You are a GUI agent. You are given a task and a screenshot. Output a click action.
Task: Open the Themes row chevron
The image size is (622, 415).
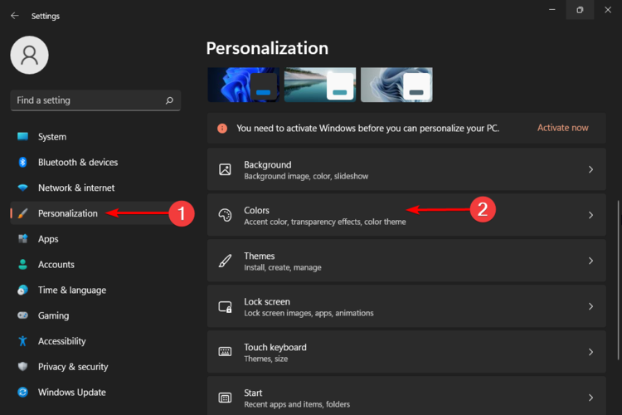tap(590, 261)
